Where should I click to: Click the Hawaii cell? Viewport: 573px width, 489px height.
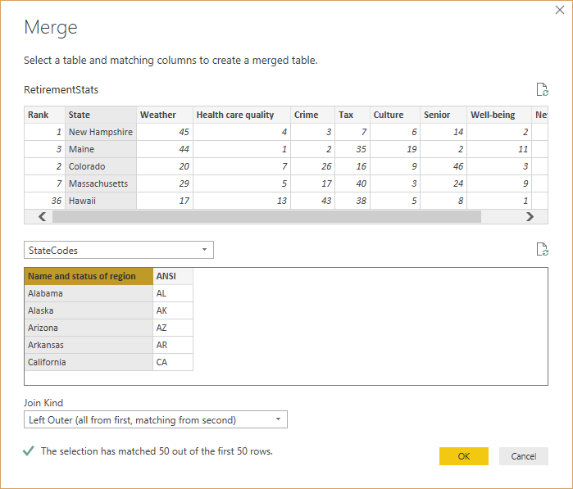click(101, 201)
